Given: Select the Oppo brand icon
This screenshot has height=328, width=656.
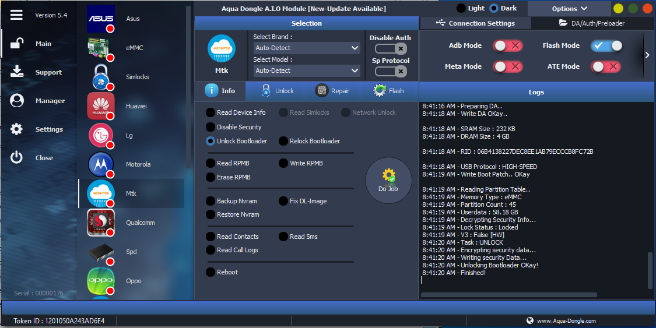Looking at the screenshot, I should (x=101, y=281).
